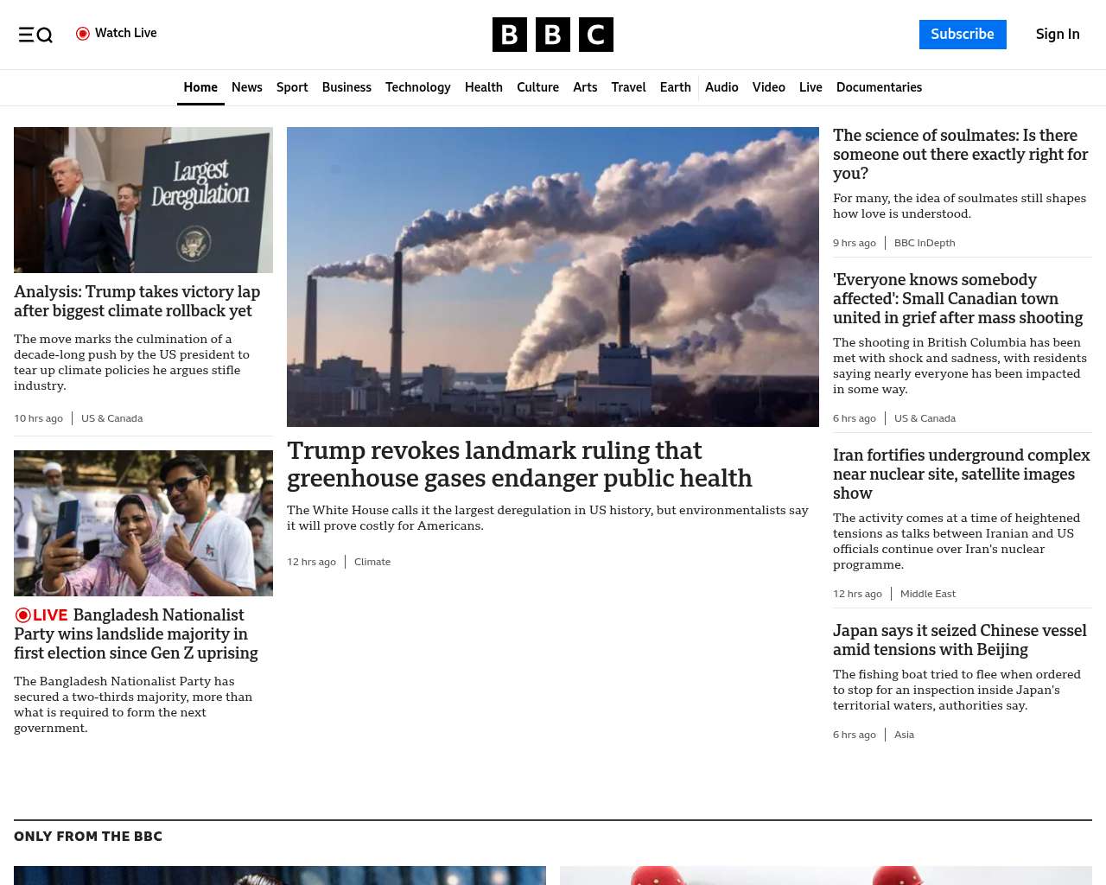Open the Technology section
This screenshot has height=885, width=1106.
tap(418, 87)
